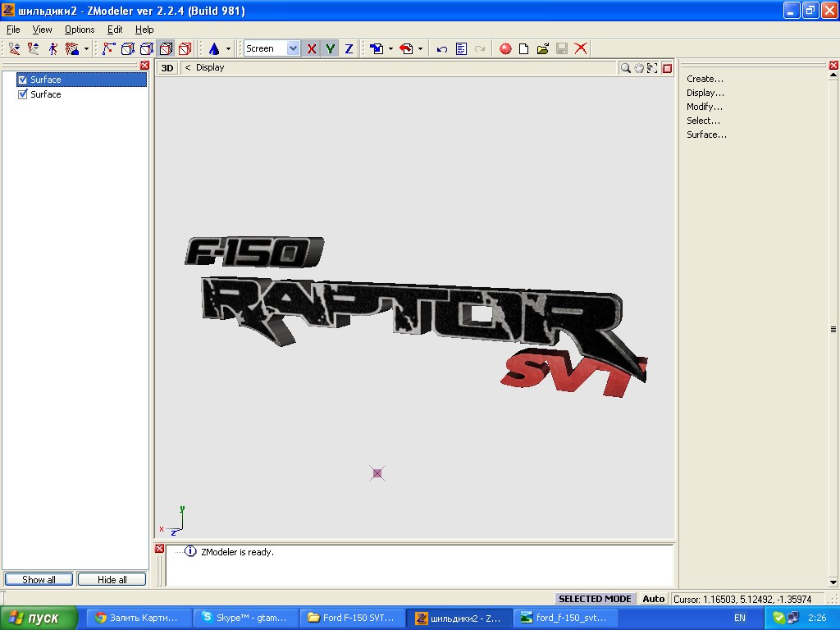
Task: Create a new blank document
Action: (x=524, y=48)
